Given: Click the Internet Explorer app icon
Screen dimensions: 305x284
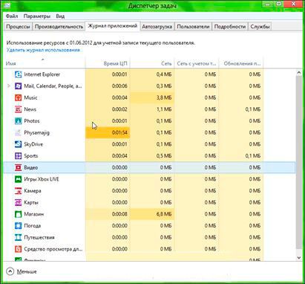Looking at the screenshot, I should (18, 74).
